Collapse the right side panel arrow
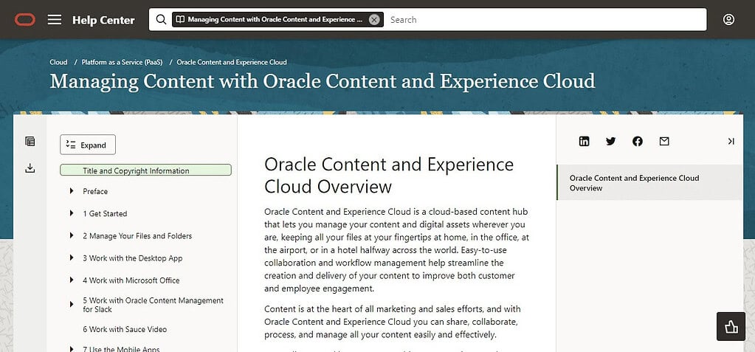This screenshot has width=755, height=352. [731, 141]
